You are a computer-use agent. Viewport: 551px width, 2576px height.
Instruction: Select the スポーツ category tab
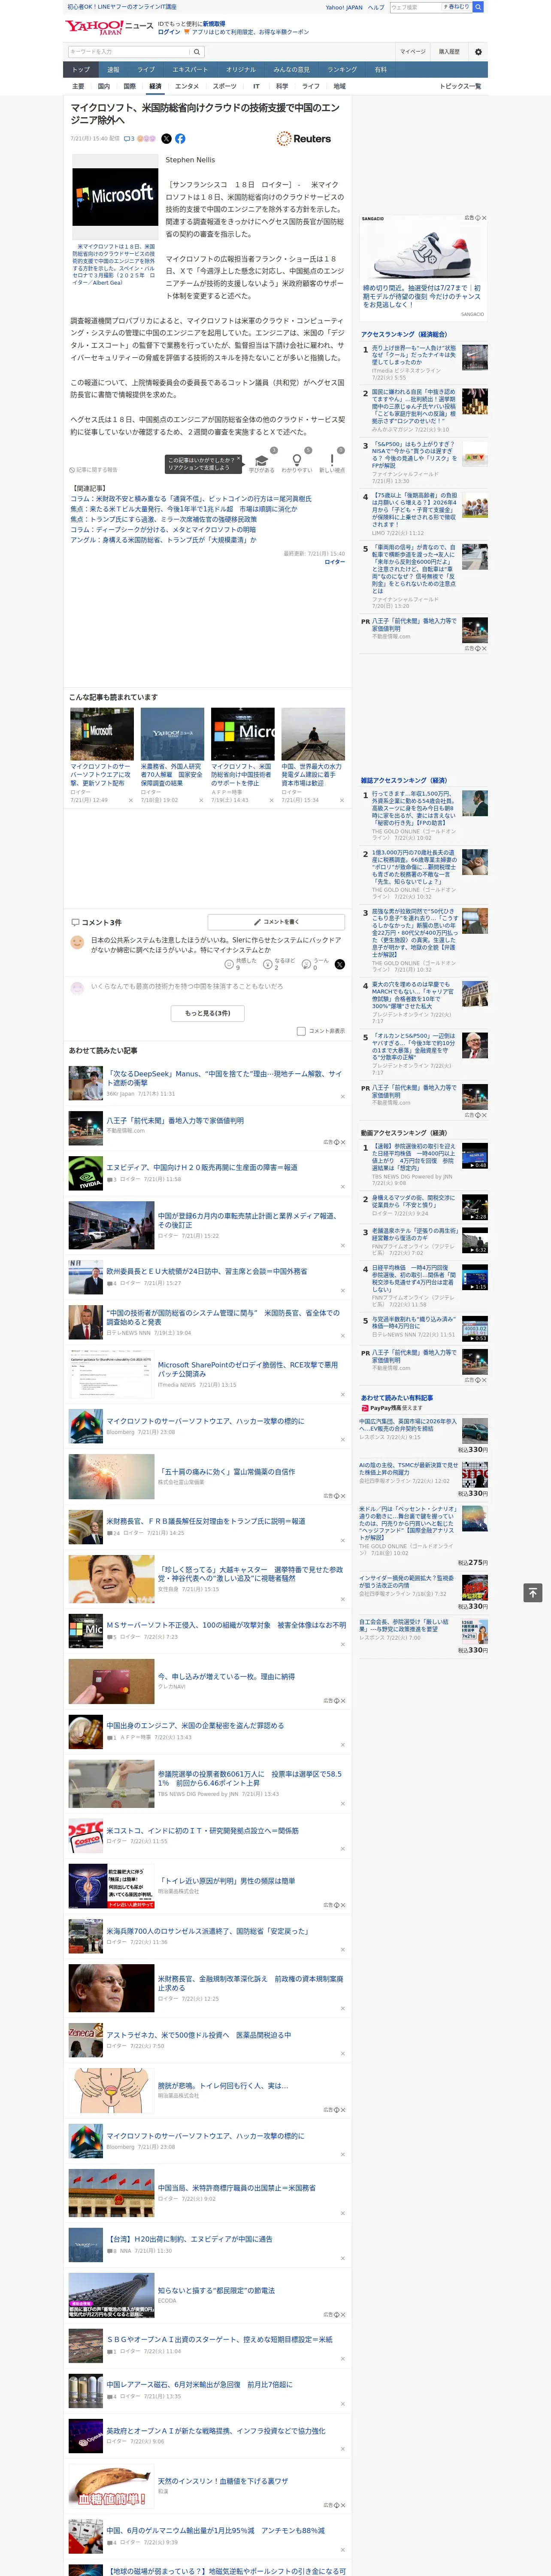coord(225,86)
